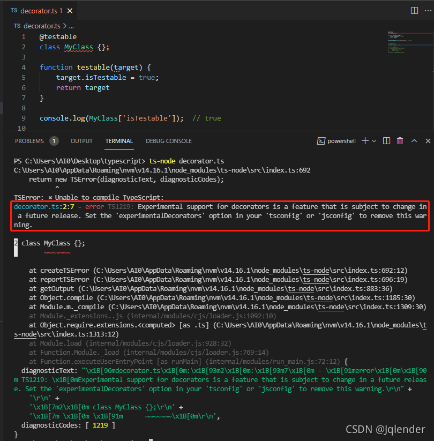This screenshot has width=434, height=441.
Task: Click the target parameter on line 4
Action: pos(126,68)
